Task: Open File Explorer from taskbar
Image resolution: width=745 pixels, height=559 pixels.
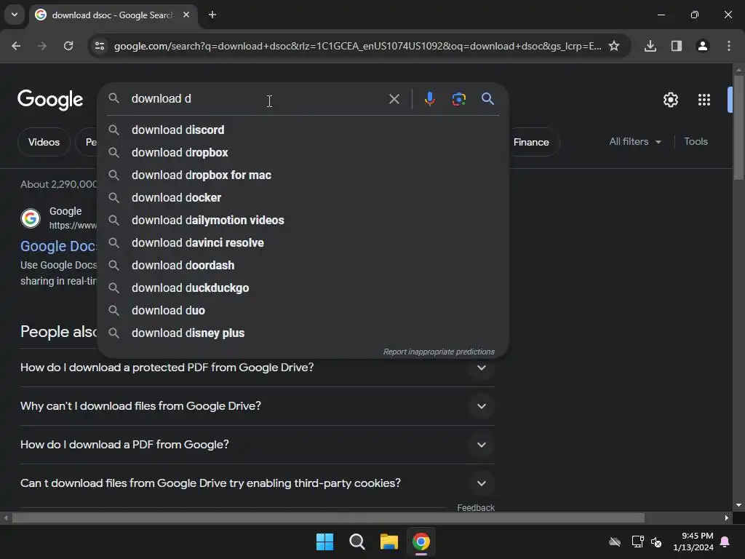Action: click(x=389, y=542)
